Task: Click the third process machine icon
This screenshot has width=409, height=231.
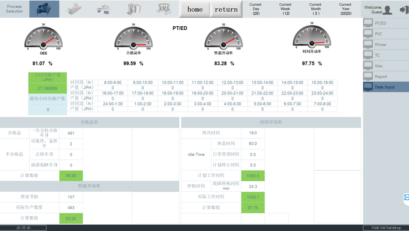Action: [x=104, y=9]
